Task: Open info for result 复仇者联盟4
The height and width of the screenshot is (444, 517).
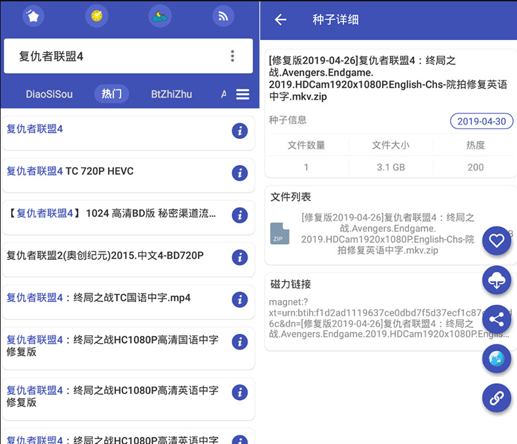Action: [240, 131]
